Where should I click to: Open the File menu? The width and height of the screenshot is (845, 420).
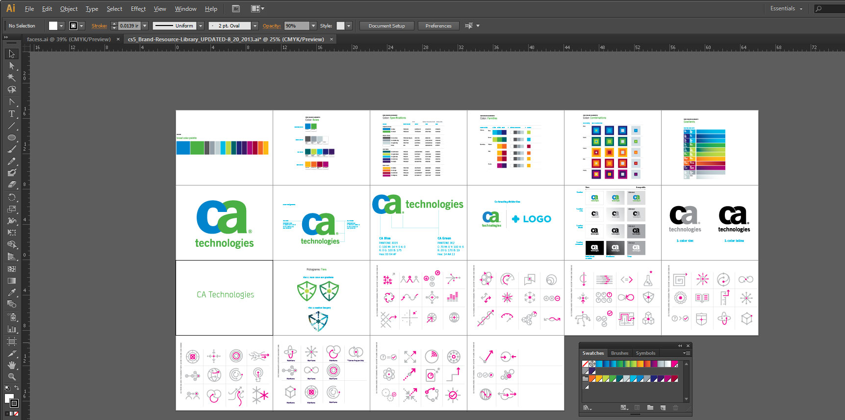(x=29, y=8)
